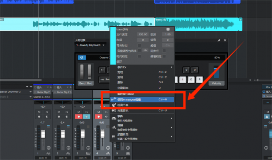The image size is (272, 160).
Task: Open insert dropdown arrow on channel 1
Action: point(48,87)
